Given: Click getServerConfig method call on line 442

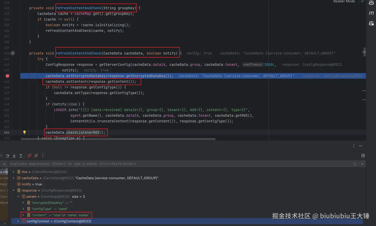Looking at the screenshot, I should click(115, 65).
